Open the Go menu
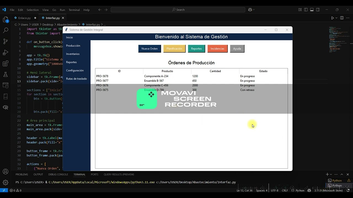The height and width of the screenshot is (198, 353). 54,10
